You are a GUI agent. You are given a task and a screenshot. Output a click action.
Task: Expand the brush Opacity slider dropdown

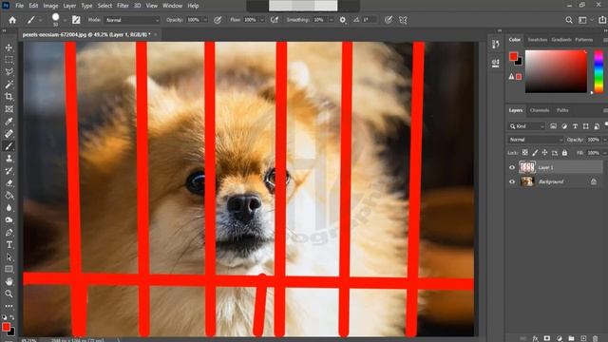pos(205,20)
